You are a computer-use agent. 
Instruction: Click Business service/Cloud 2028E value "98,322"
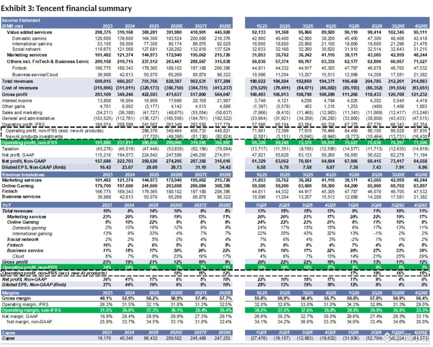click(224, 75)
